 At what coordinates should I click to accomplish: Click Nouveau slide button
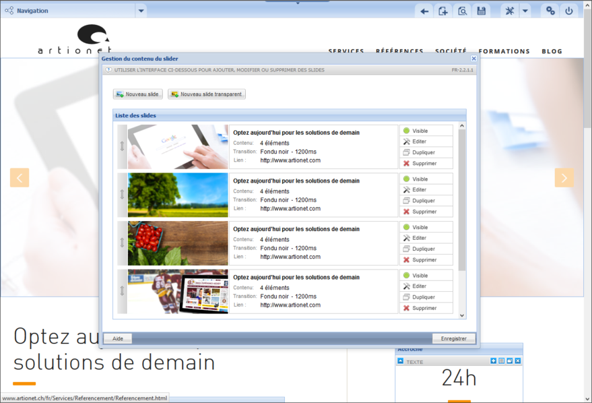pyautogui.click(x=138, y=94)
